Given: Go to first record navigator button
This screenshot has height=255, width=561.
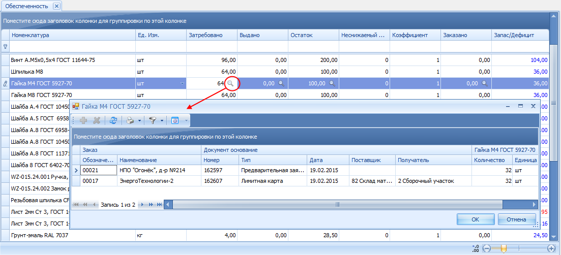Looking at the screenshot, I should pyautogui.click(x=76, y=205).
